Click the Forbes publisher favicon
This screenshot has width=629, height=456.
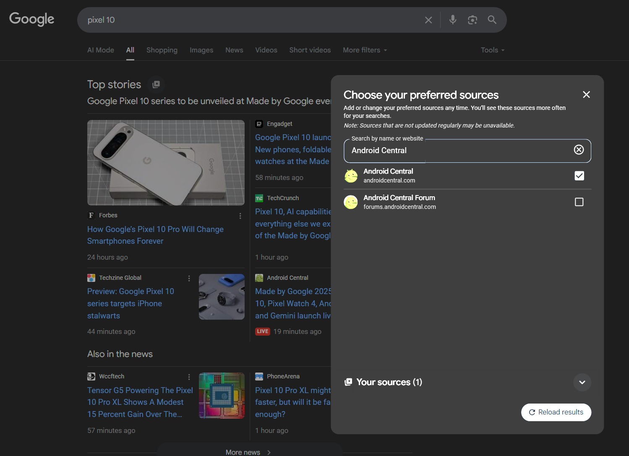pos(91,215)
